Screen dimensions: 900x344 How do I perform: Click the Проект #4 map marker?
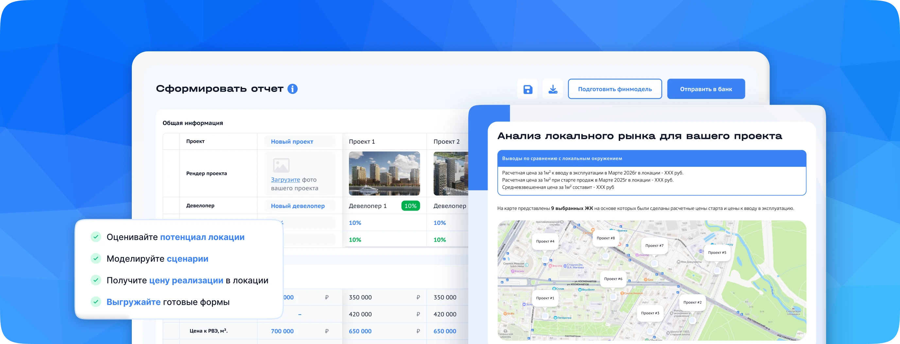(545, 241)
